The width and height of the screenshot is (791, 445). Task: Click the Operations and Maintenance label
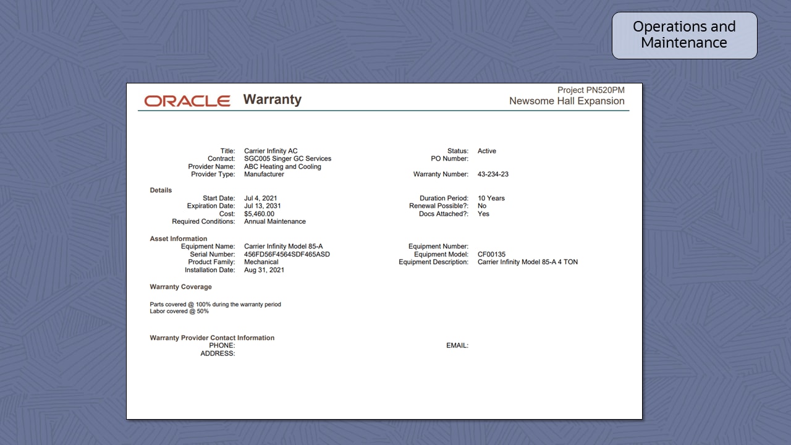click(x=684, y=35)
